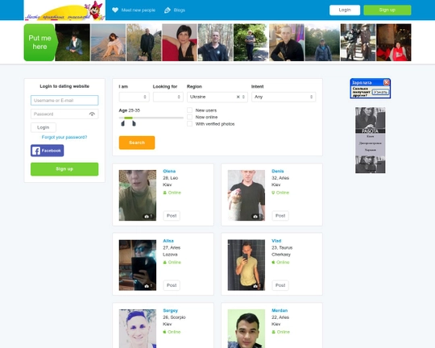
Task: Open the I am dropdown
Action: [x=135, y=97]
